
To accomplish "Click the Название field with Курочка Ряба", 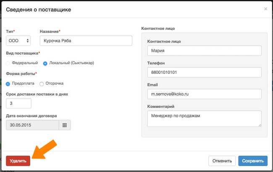I will [x=86, y=41].
